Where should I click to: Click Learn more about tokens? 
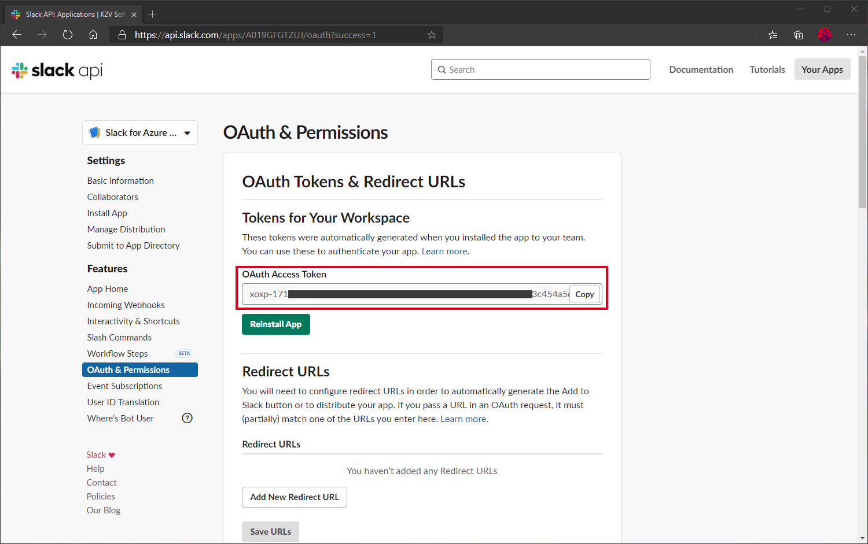(445, 251)
